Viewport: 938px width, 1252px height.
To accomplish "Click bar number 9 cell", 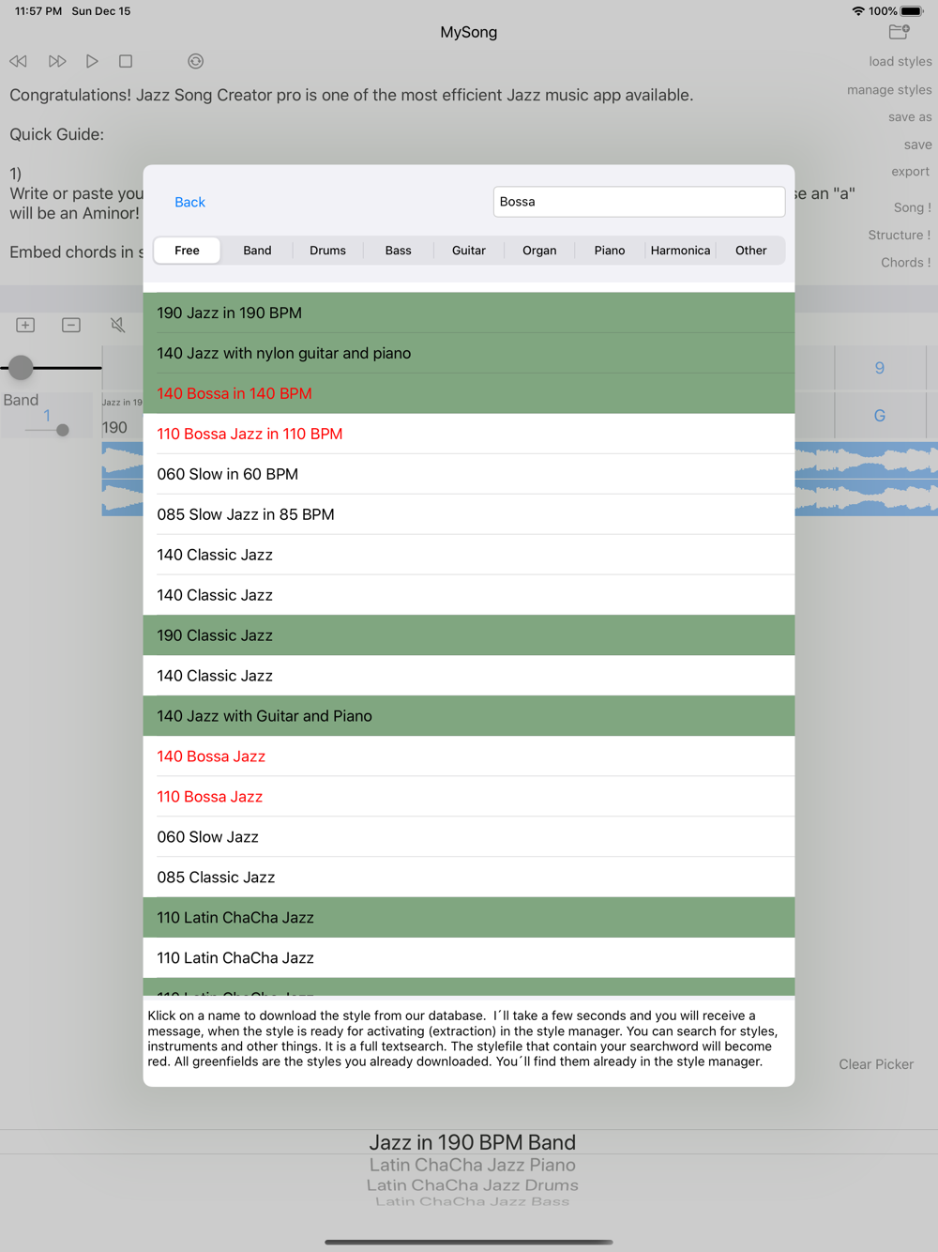I will pyautogui.click(x=880, y=368).
